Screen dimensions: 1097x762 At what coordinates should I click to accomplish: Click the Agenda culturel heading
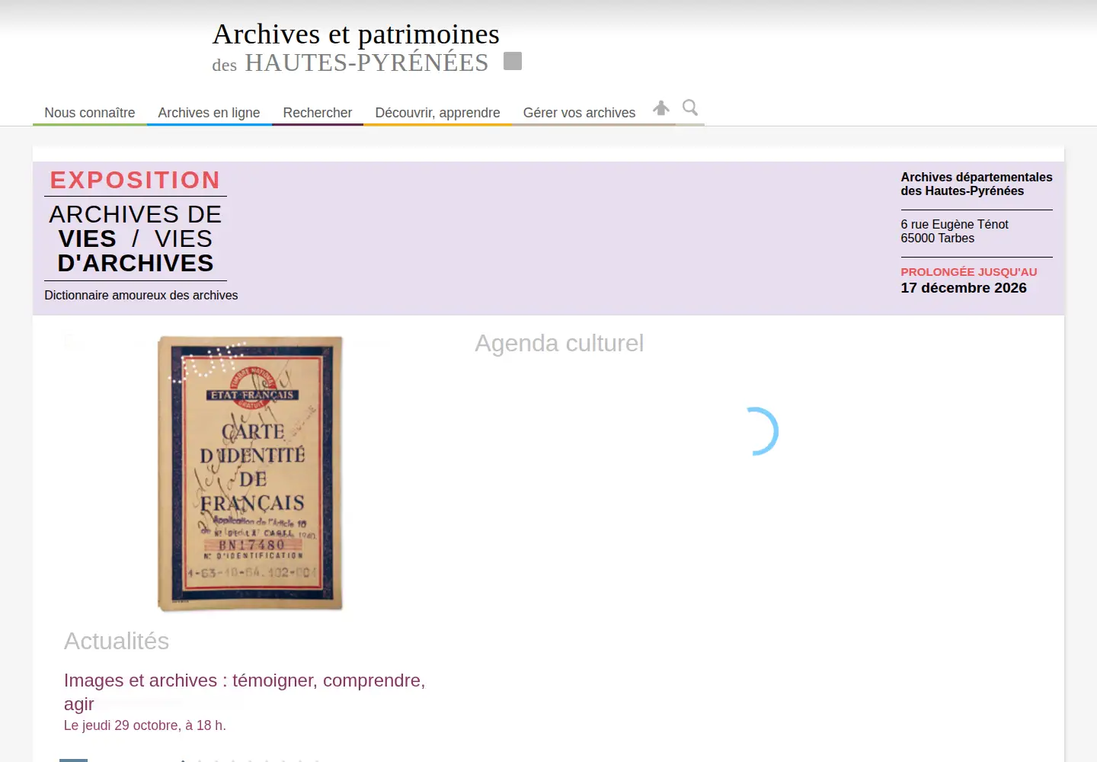(x=559, y=343)
